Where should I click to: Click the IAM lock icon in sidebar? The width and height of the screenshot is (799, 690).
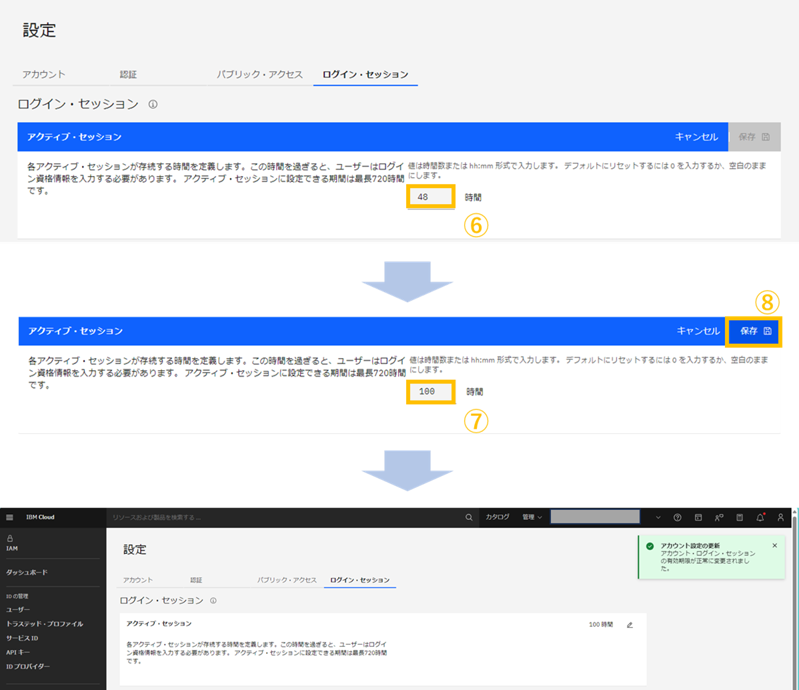coord(9,539)
